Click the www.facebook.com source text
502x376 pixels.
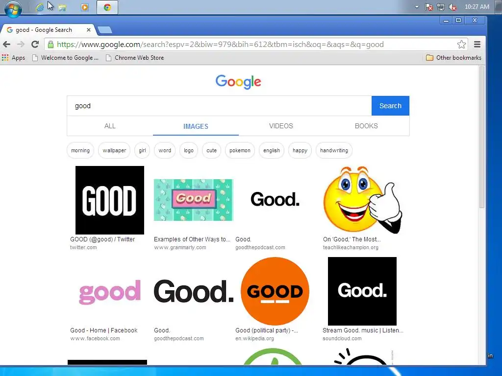click(x=95, y=339)
